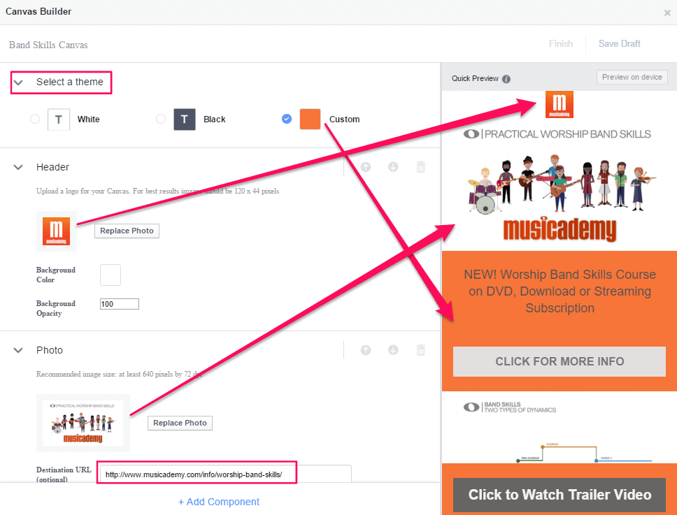Move the Header component up
This screenshot has height=515, width=677.
coord(366,166)
